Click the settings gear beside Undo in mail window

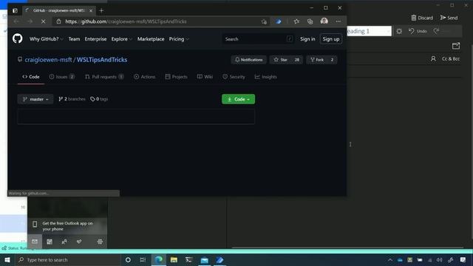[399, 31]
